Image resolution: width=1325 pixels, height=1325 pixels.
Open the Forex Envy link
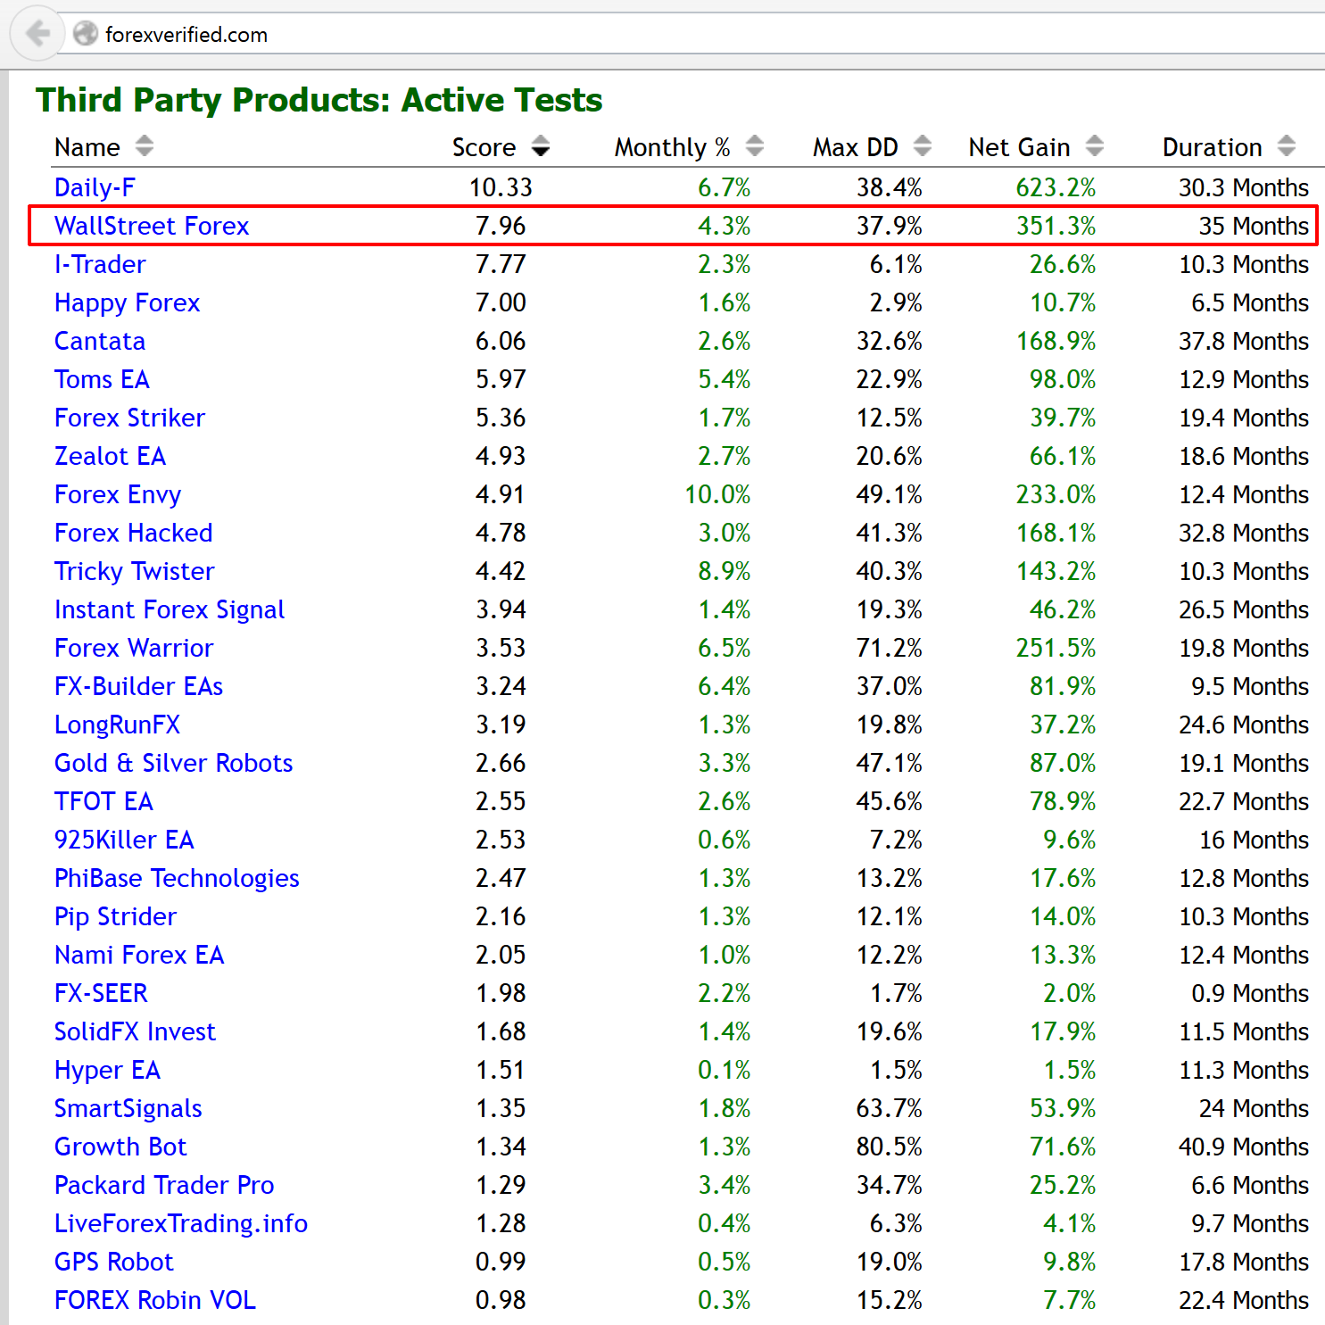pyautogui.click(x=118, y=494)
